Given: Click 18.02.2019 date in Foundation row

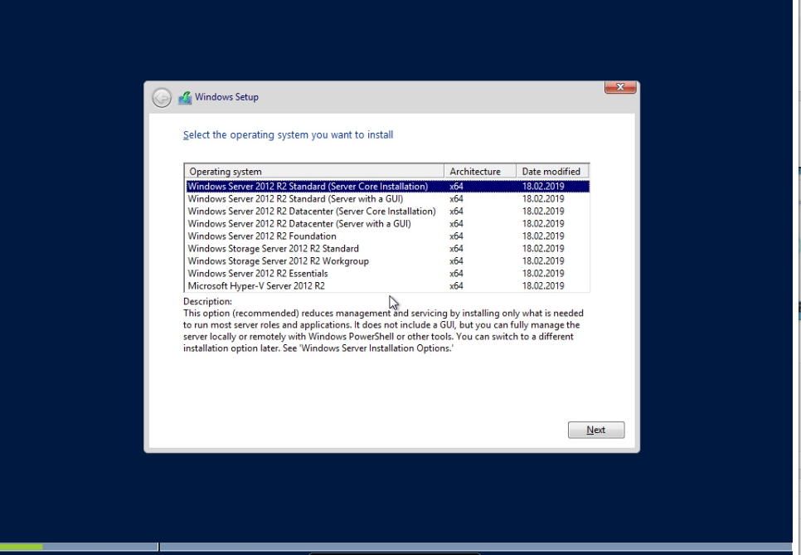Looking at the screenshot, I should coord(543,236).
